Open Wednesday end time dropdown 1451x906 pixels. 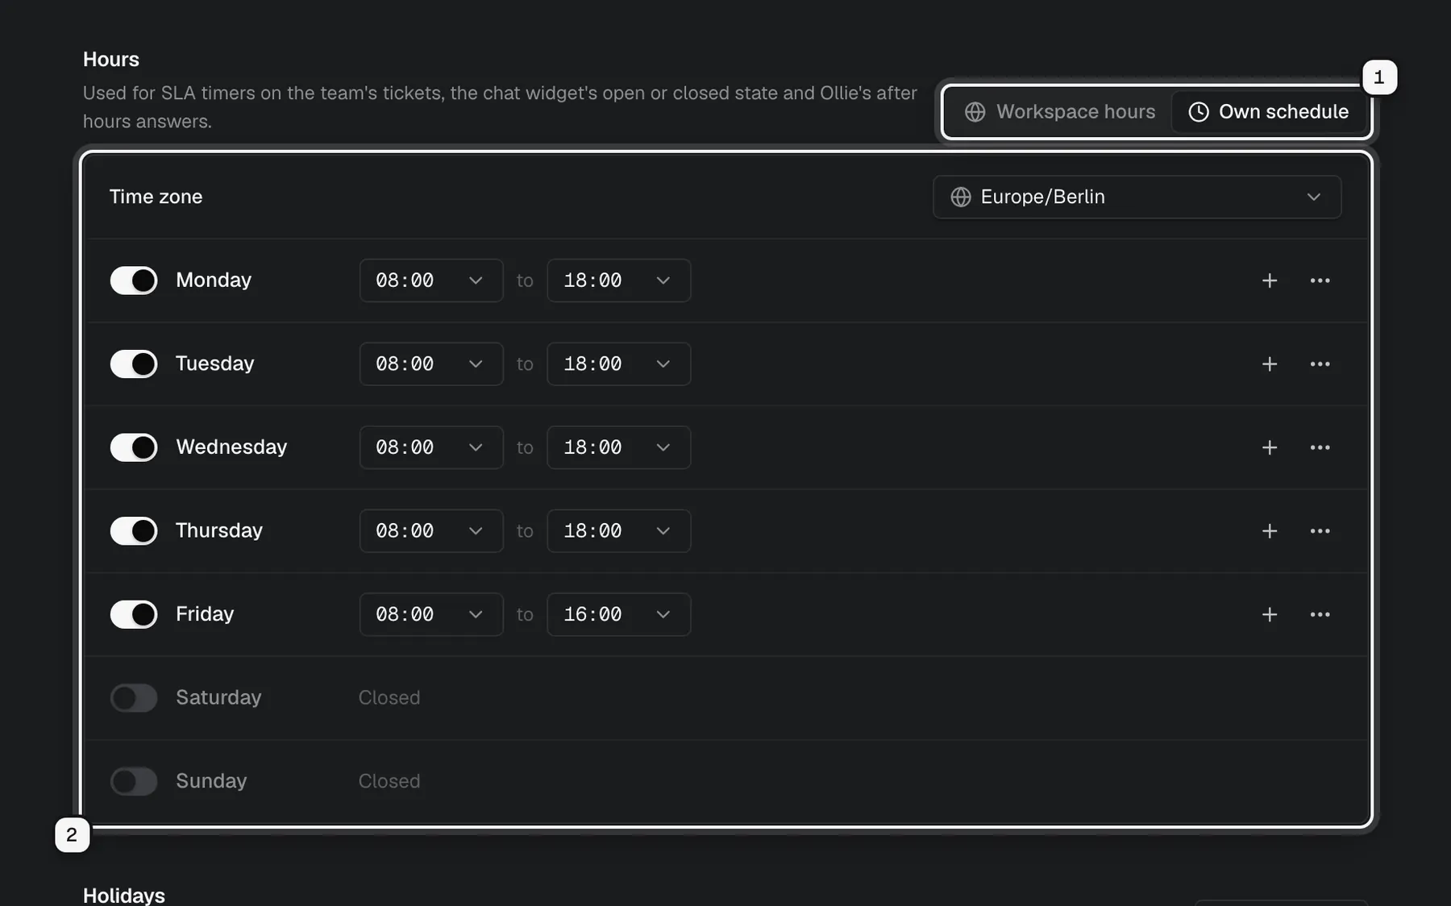[618, 447]
